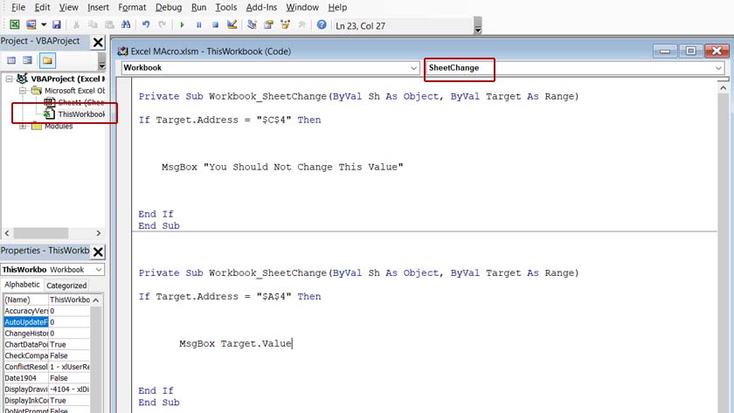Run the macro with the green play icon
Screen dimensions: 734x413
pyautogui.click(x=182, y=24)
